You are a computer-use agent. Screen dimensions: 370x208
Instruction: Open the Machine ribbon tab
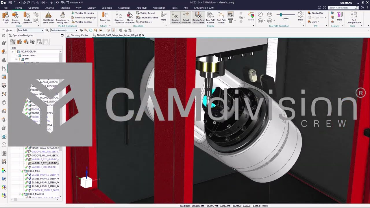(65, 8)
